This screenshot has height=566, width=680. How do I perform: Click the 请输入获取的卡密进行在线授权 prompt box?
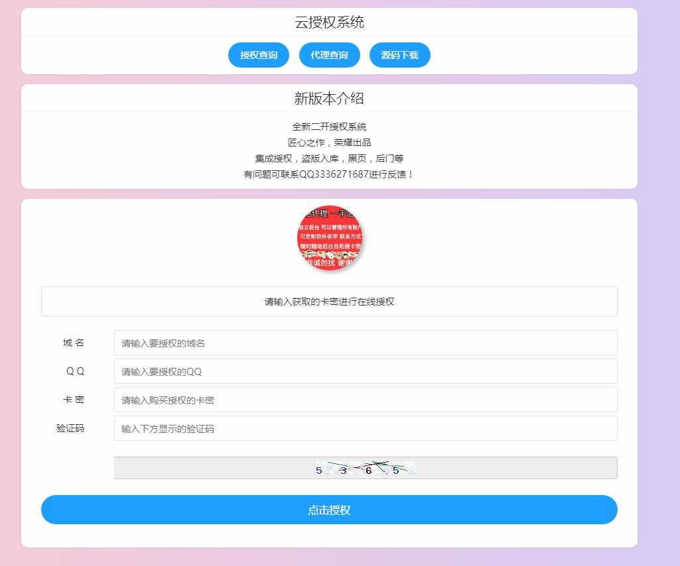[x=329, y=302]
